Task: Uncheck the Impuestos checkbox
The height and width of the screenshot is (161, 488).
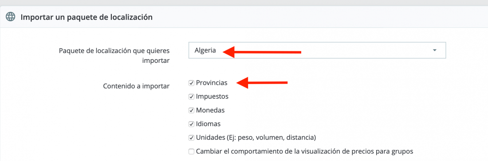Action: coord(191,97)
